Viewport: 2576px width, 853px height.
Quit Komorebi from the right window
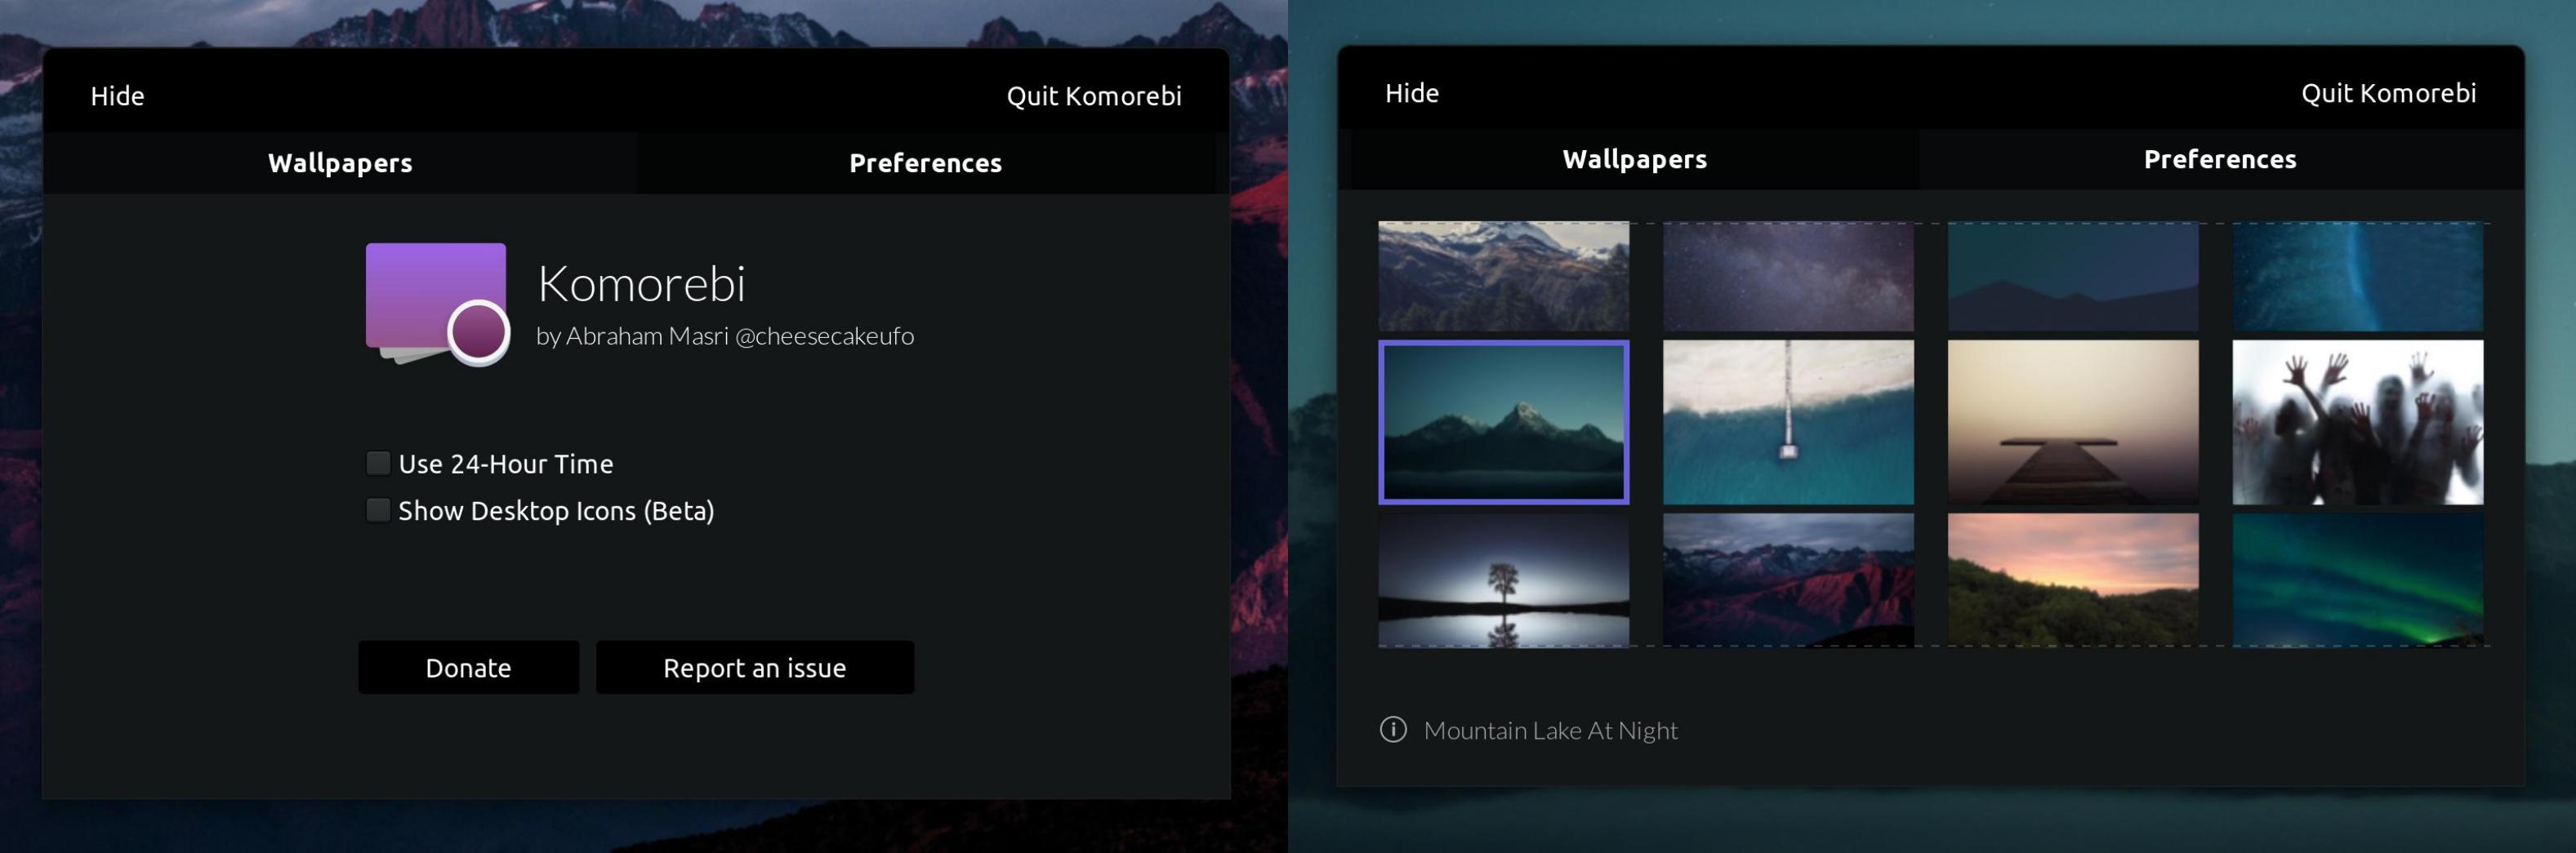coord(2388,93)
